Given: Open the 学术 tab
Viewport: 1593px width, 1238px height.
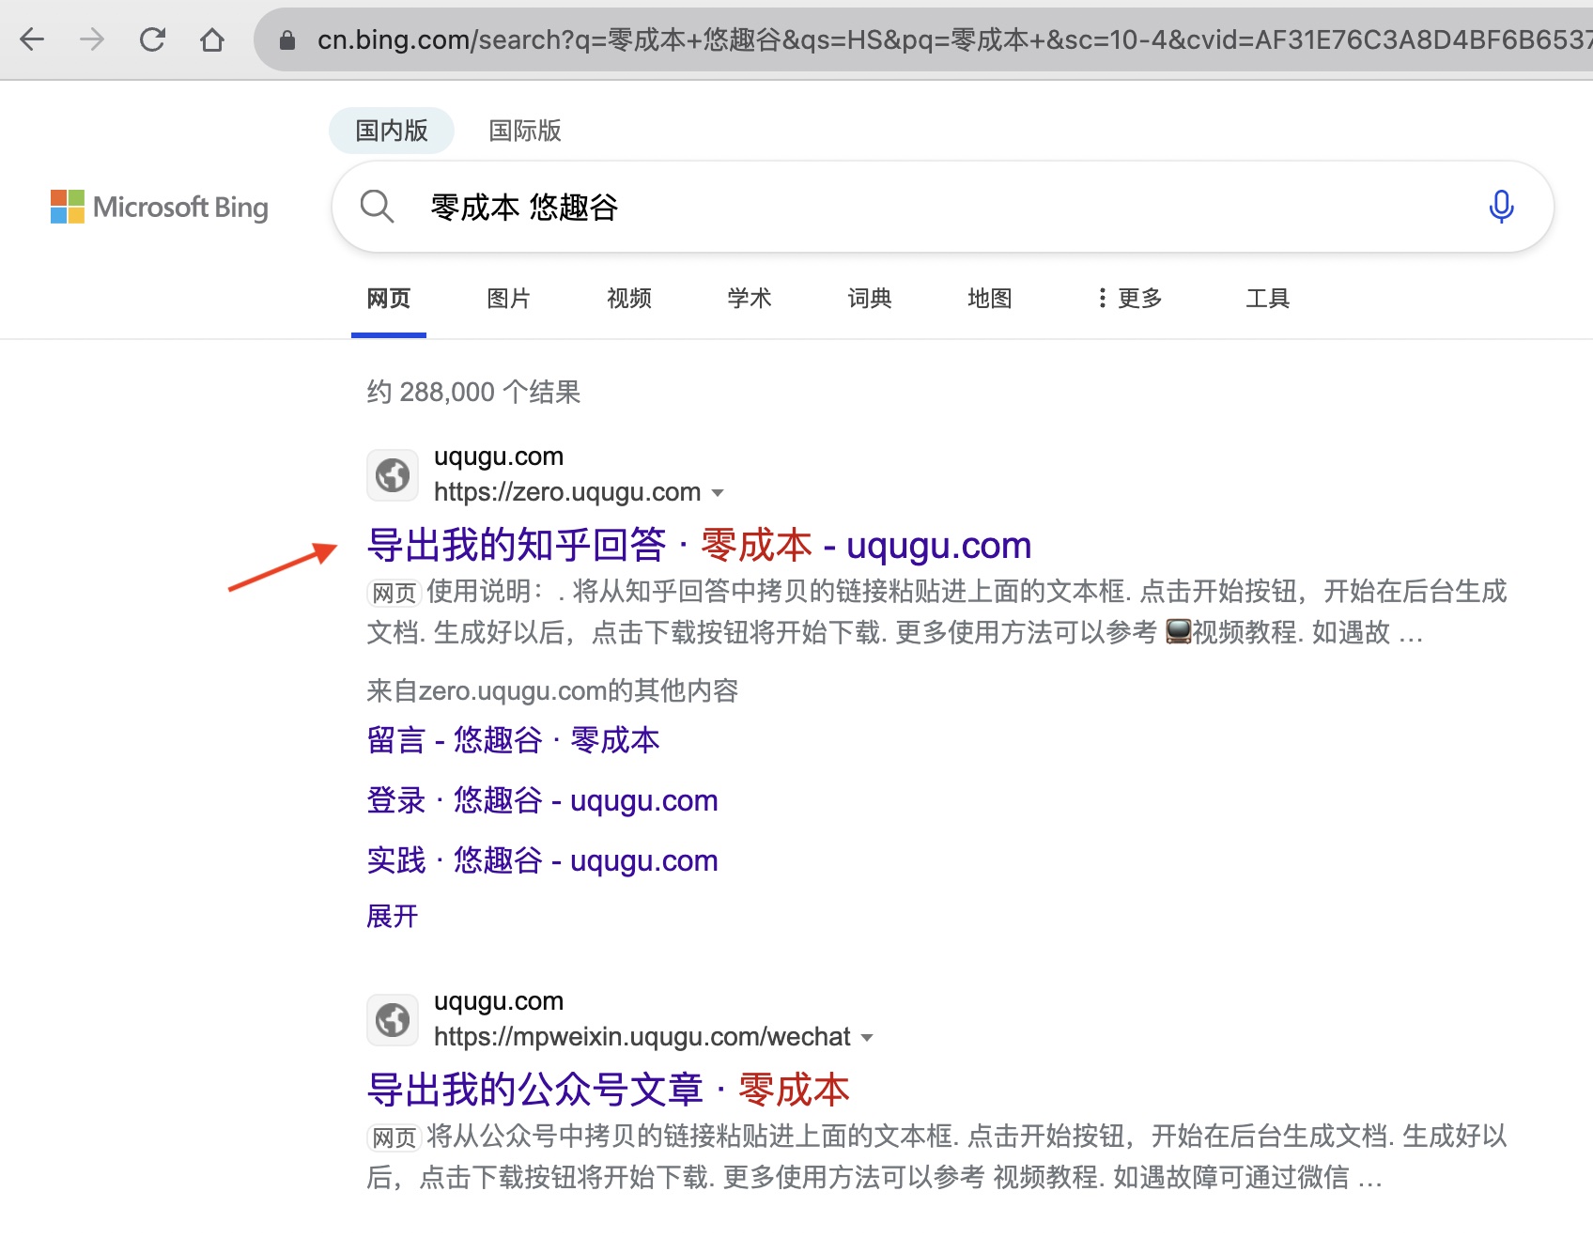Looking at the screenshot, I should (750, 299).
